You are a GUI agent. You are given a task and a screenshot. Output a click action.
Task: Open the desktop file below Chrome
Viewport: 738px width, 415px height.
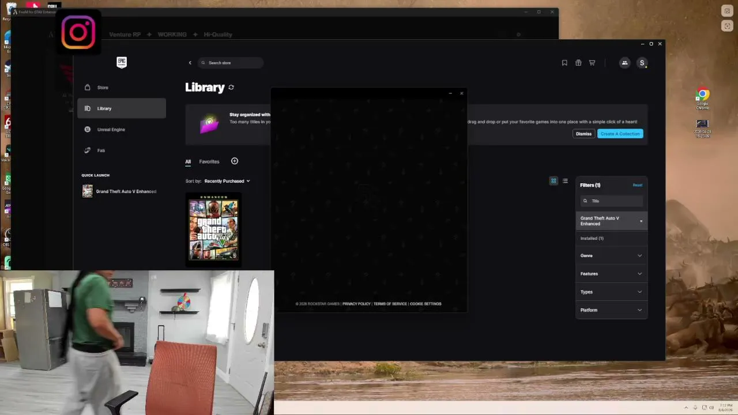click(x=702, y=129)
